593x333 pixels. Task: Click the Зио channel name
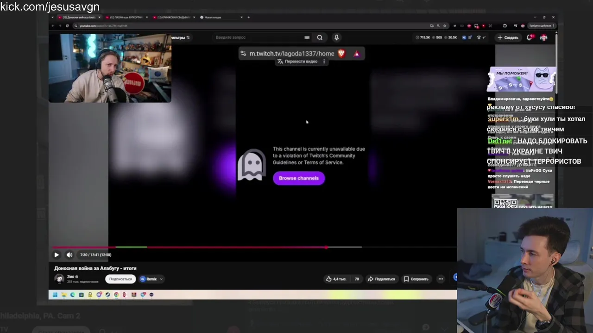coord(70,277)
